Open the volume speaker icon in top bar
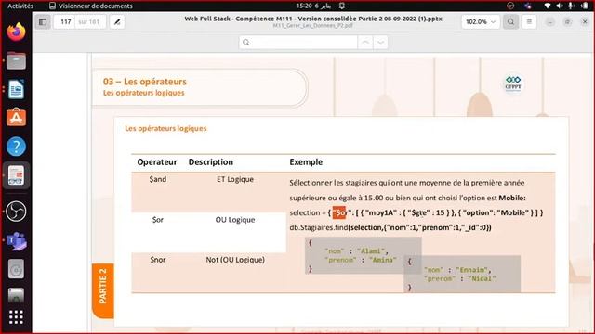Viewport: 595px width, 334px height. (560, 6)
